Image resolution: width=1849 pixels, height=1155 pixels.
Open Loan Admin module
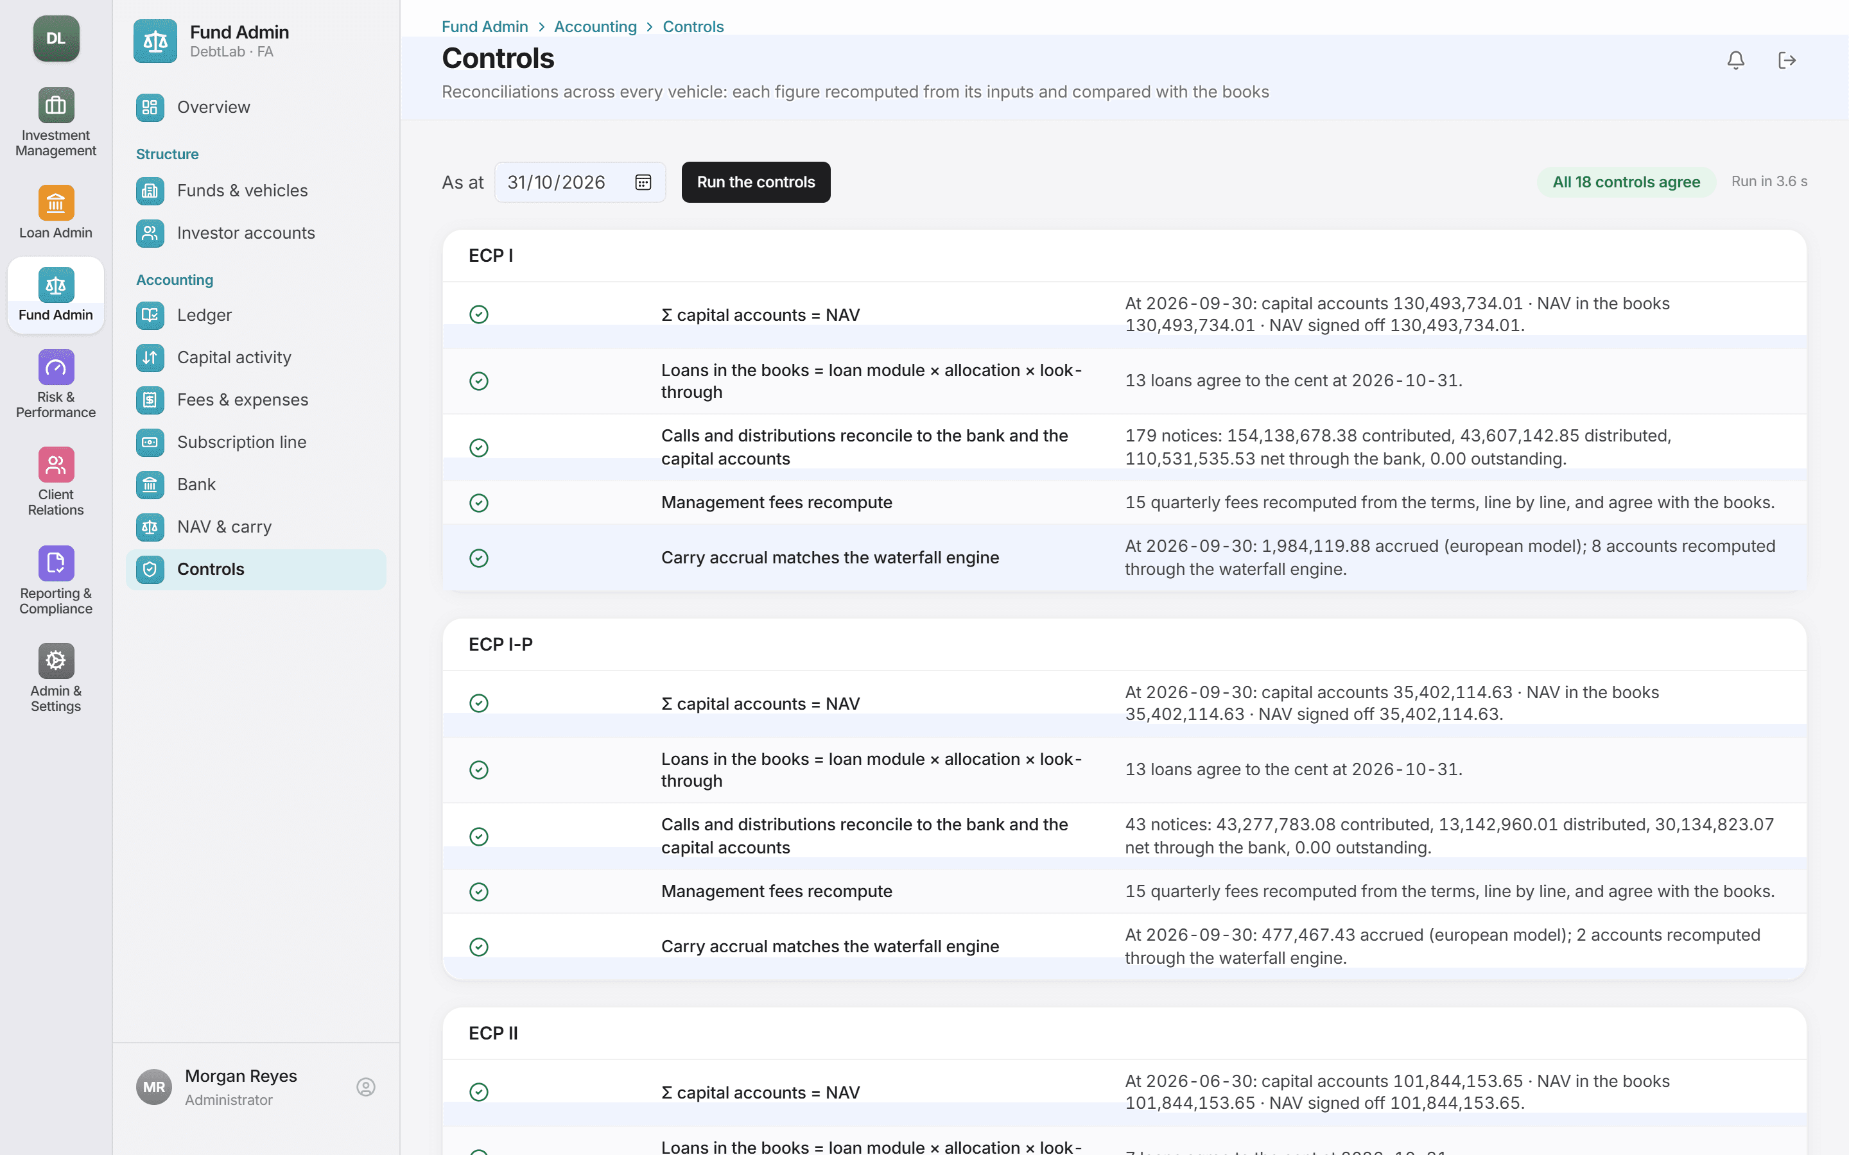pyautogui.click(x=56, y=212)
